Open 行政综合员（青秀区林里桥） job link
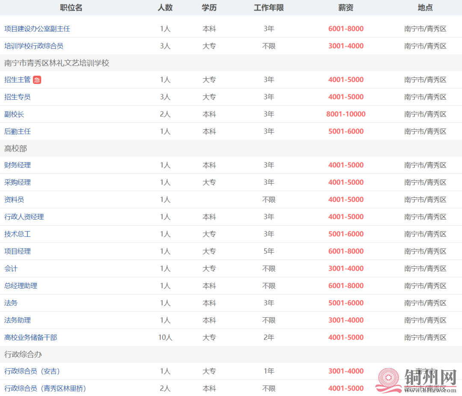 point(45,389)
